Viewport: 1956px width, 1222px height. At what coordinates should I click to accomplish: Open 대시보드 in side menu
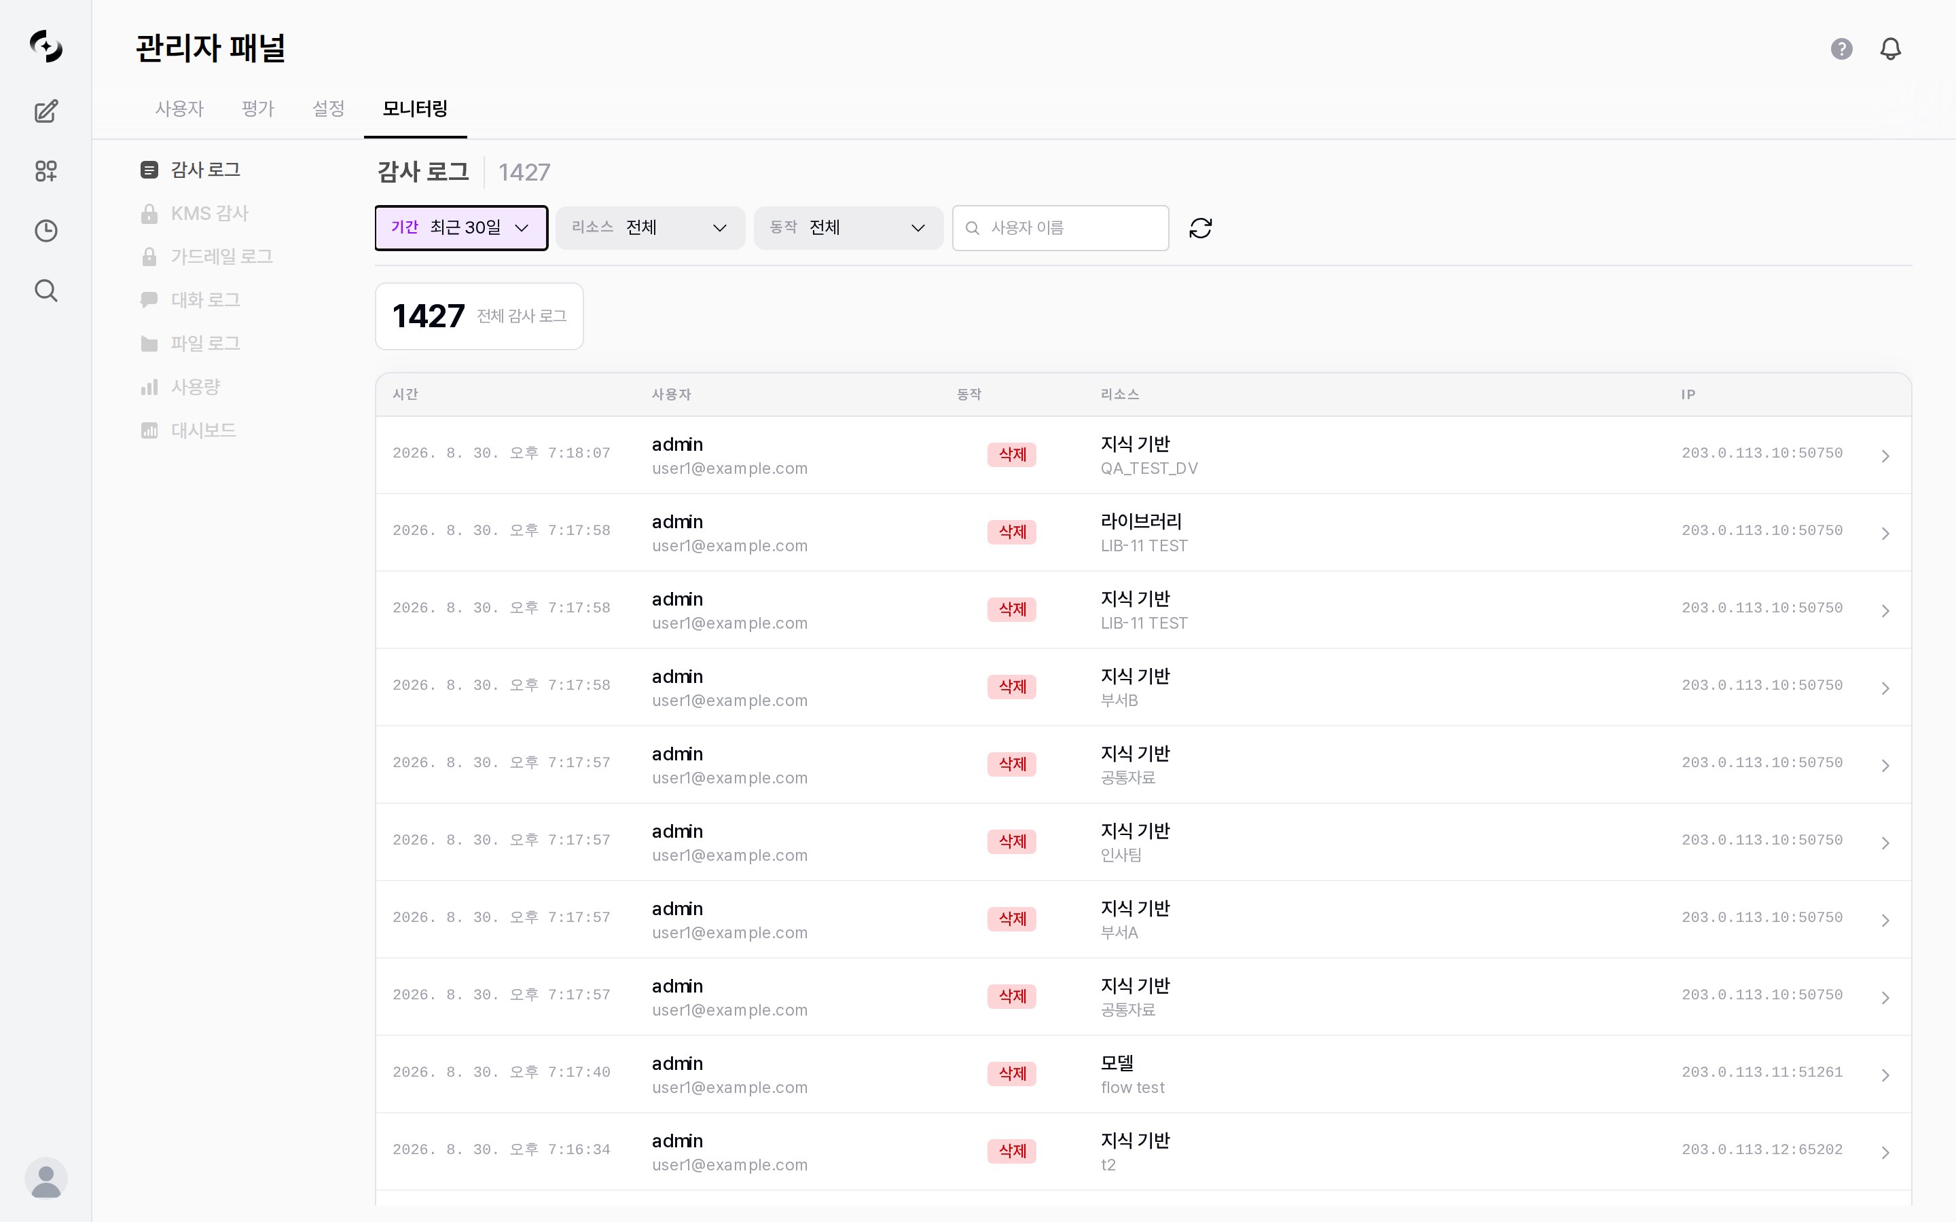(203, 430)
